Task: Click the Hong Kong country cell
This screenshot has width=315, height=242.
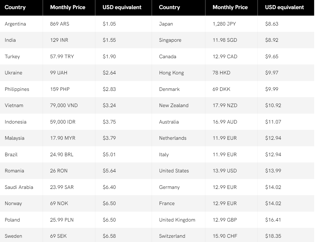Action: (178, 73)
